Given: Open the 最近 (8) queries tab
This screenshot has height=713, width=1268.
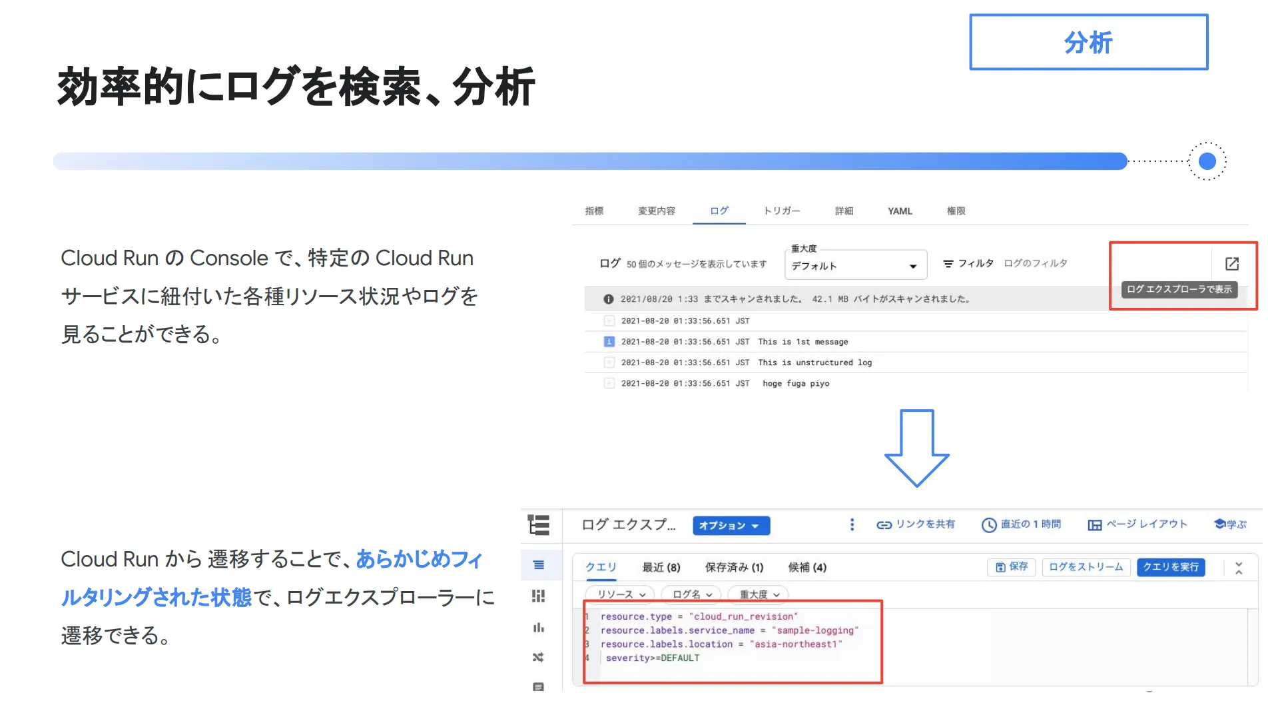Looking at the screenshot, I should 661,567.
